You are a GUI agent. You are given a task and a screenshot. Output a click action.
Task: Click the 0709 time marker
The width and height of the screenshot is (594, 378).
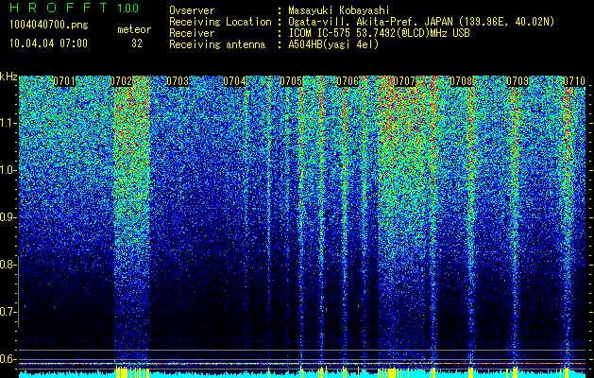coord(518,81)
